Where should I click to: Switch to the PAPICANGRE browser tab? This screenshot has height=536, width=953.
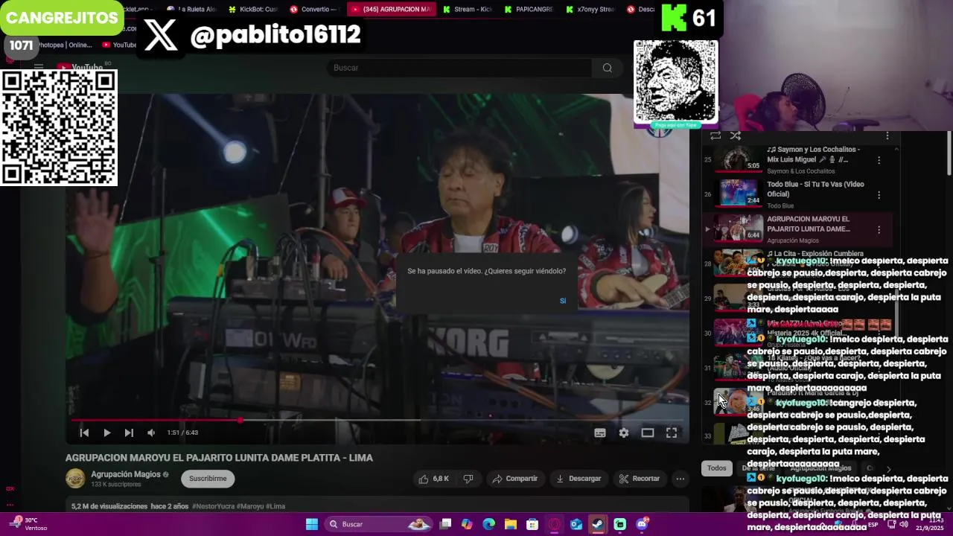coord(529,9)
